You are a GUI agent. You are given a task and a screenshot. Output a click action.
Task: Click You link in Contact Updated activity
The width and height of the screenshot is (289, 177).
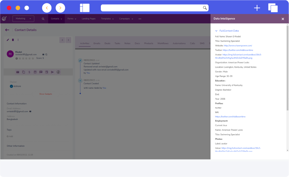(88, 73)
